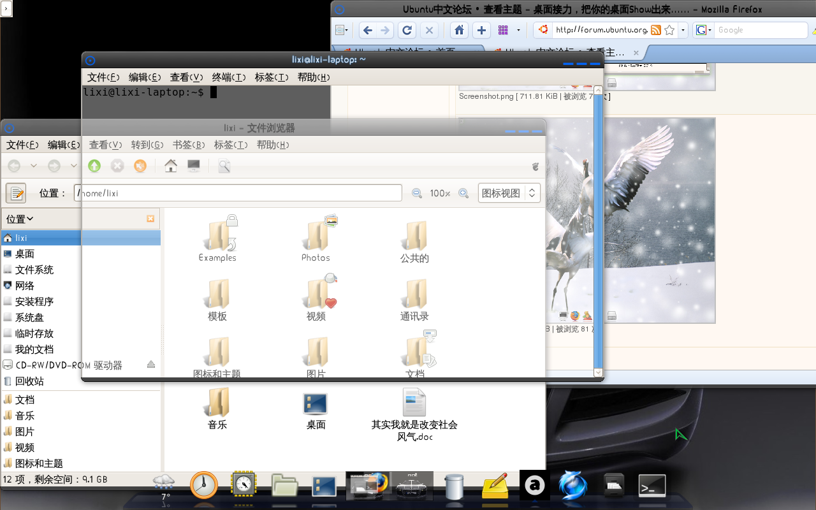Open Firefox URL history dropdown arrow
The height and width of the screenshot is (510, 816).
683,30
